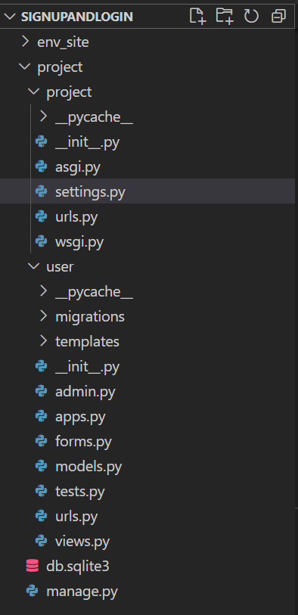The height and width of the screenshot is (615, 298).
Task: Click Python icon beside urls.py in user folder
Action: click(x=41, y=516)
